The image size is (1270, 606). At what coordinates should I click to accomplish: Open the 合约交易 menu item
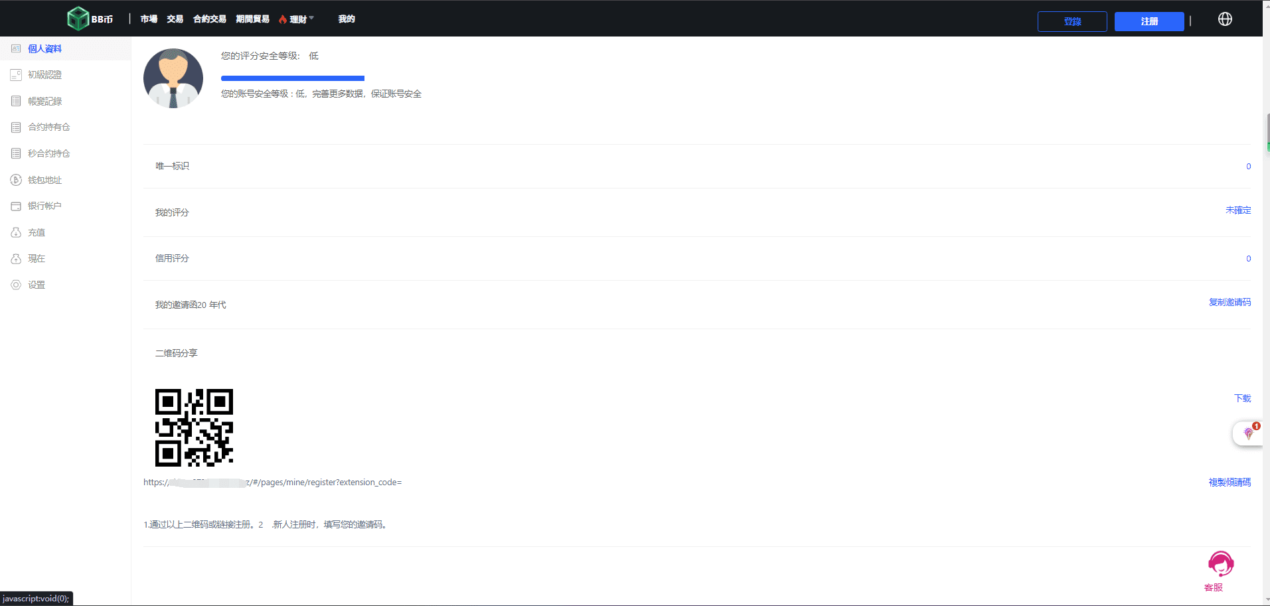coord(209,19)
